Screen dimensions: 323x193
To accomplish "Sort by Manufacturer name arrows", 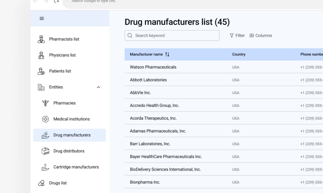I will click(x=167, y=54).
